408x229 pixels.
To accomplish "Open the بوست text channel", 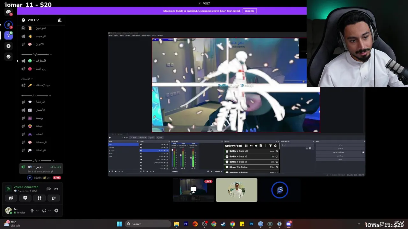I will (x=41, y=118).
